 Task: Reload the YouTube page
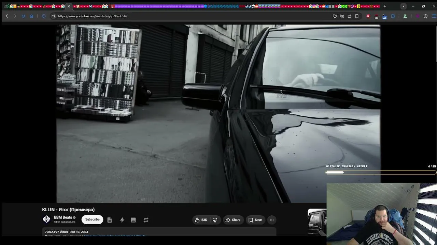tap(23, 16)
